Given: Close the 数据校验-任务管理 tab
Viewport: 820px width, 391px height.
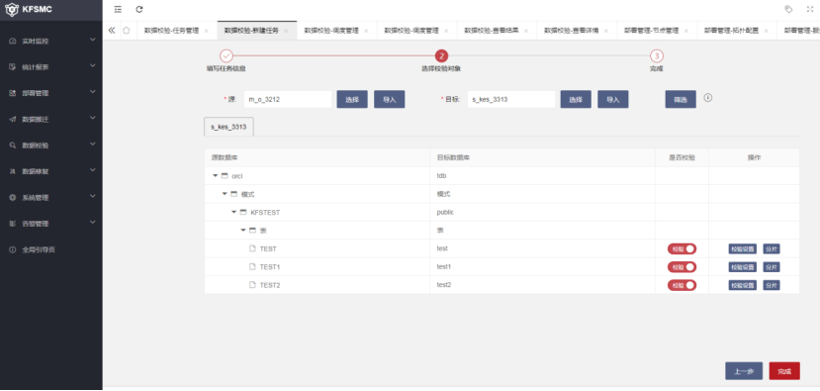Looking at the screenshot, I should point(206,31).
